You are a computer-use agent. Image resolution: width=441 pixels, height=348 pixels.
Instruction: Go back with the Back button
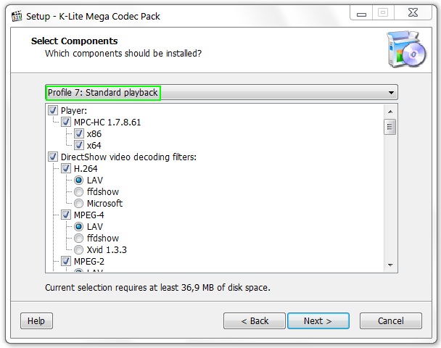pos(255,320)
